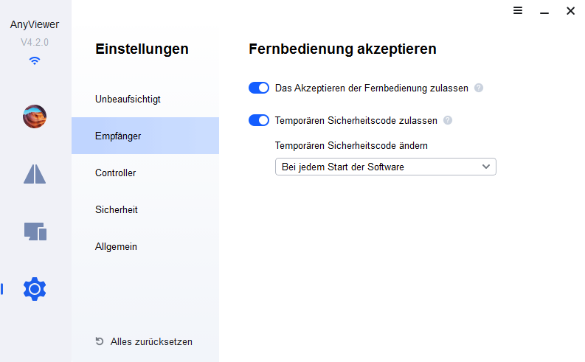Click the V4.2.0 version label

click(35, 42)
